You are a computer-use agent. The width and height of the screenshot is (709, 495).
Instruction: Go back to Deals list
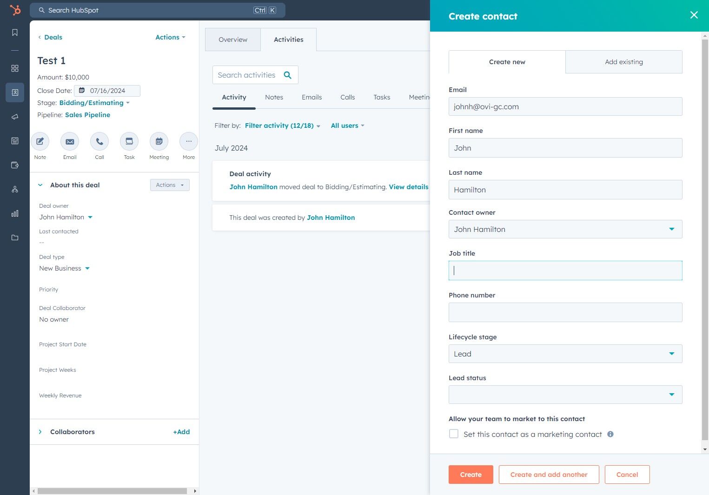50,37
